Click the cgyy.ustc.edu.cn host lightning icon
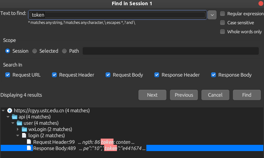 [10, 111]
